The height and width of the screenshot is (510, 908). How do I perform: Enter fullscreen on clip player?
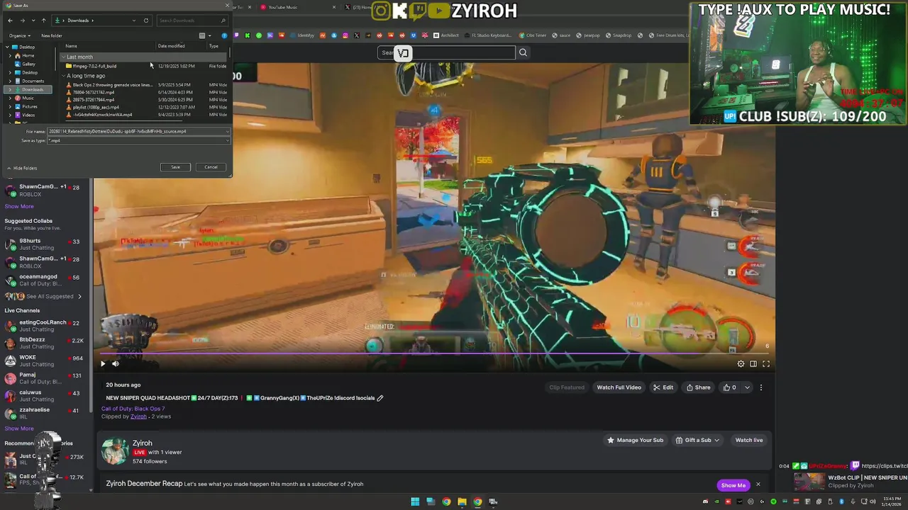[766, 364]
